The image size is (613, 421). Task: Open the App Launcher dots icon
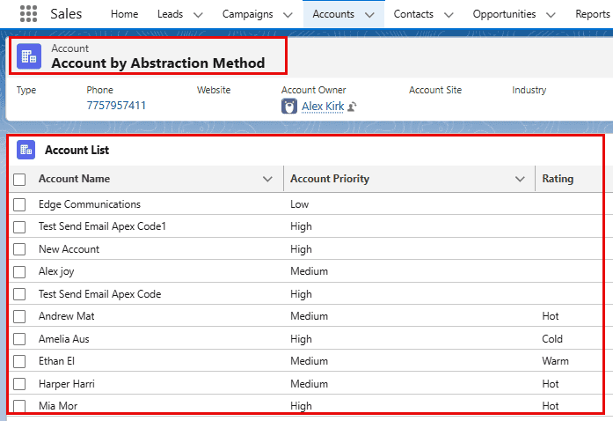(28, 14)
